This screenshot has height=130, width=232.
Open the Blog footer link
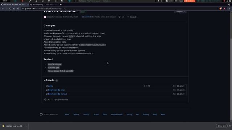(155, 114)
